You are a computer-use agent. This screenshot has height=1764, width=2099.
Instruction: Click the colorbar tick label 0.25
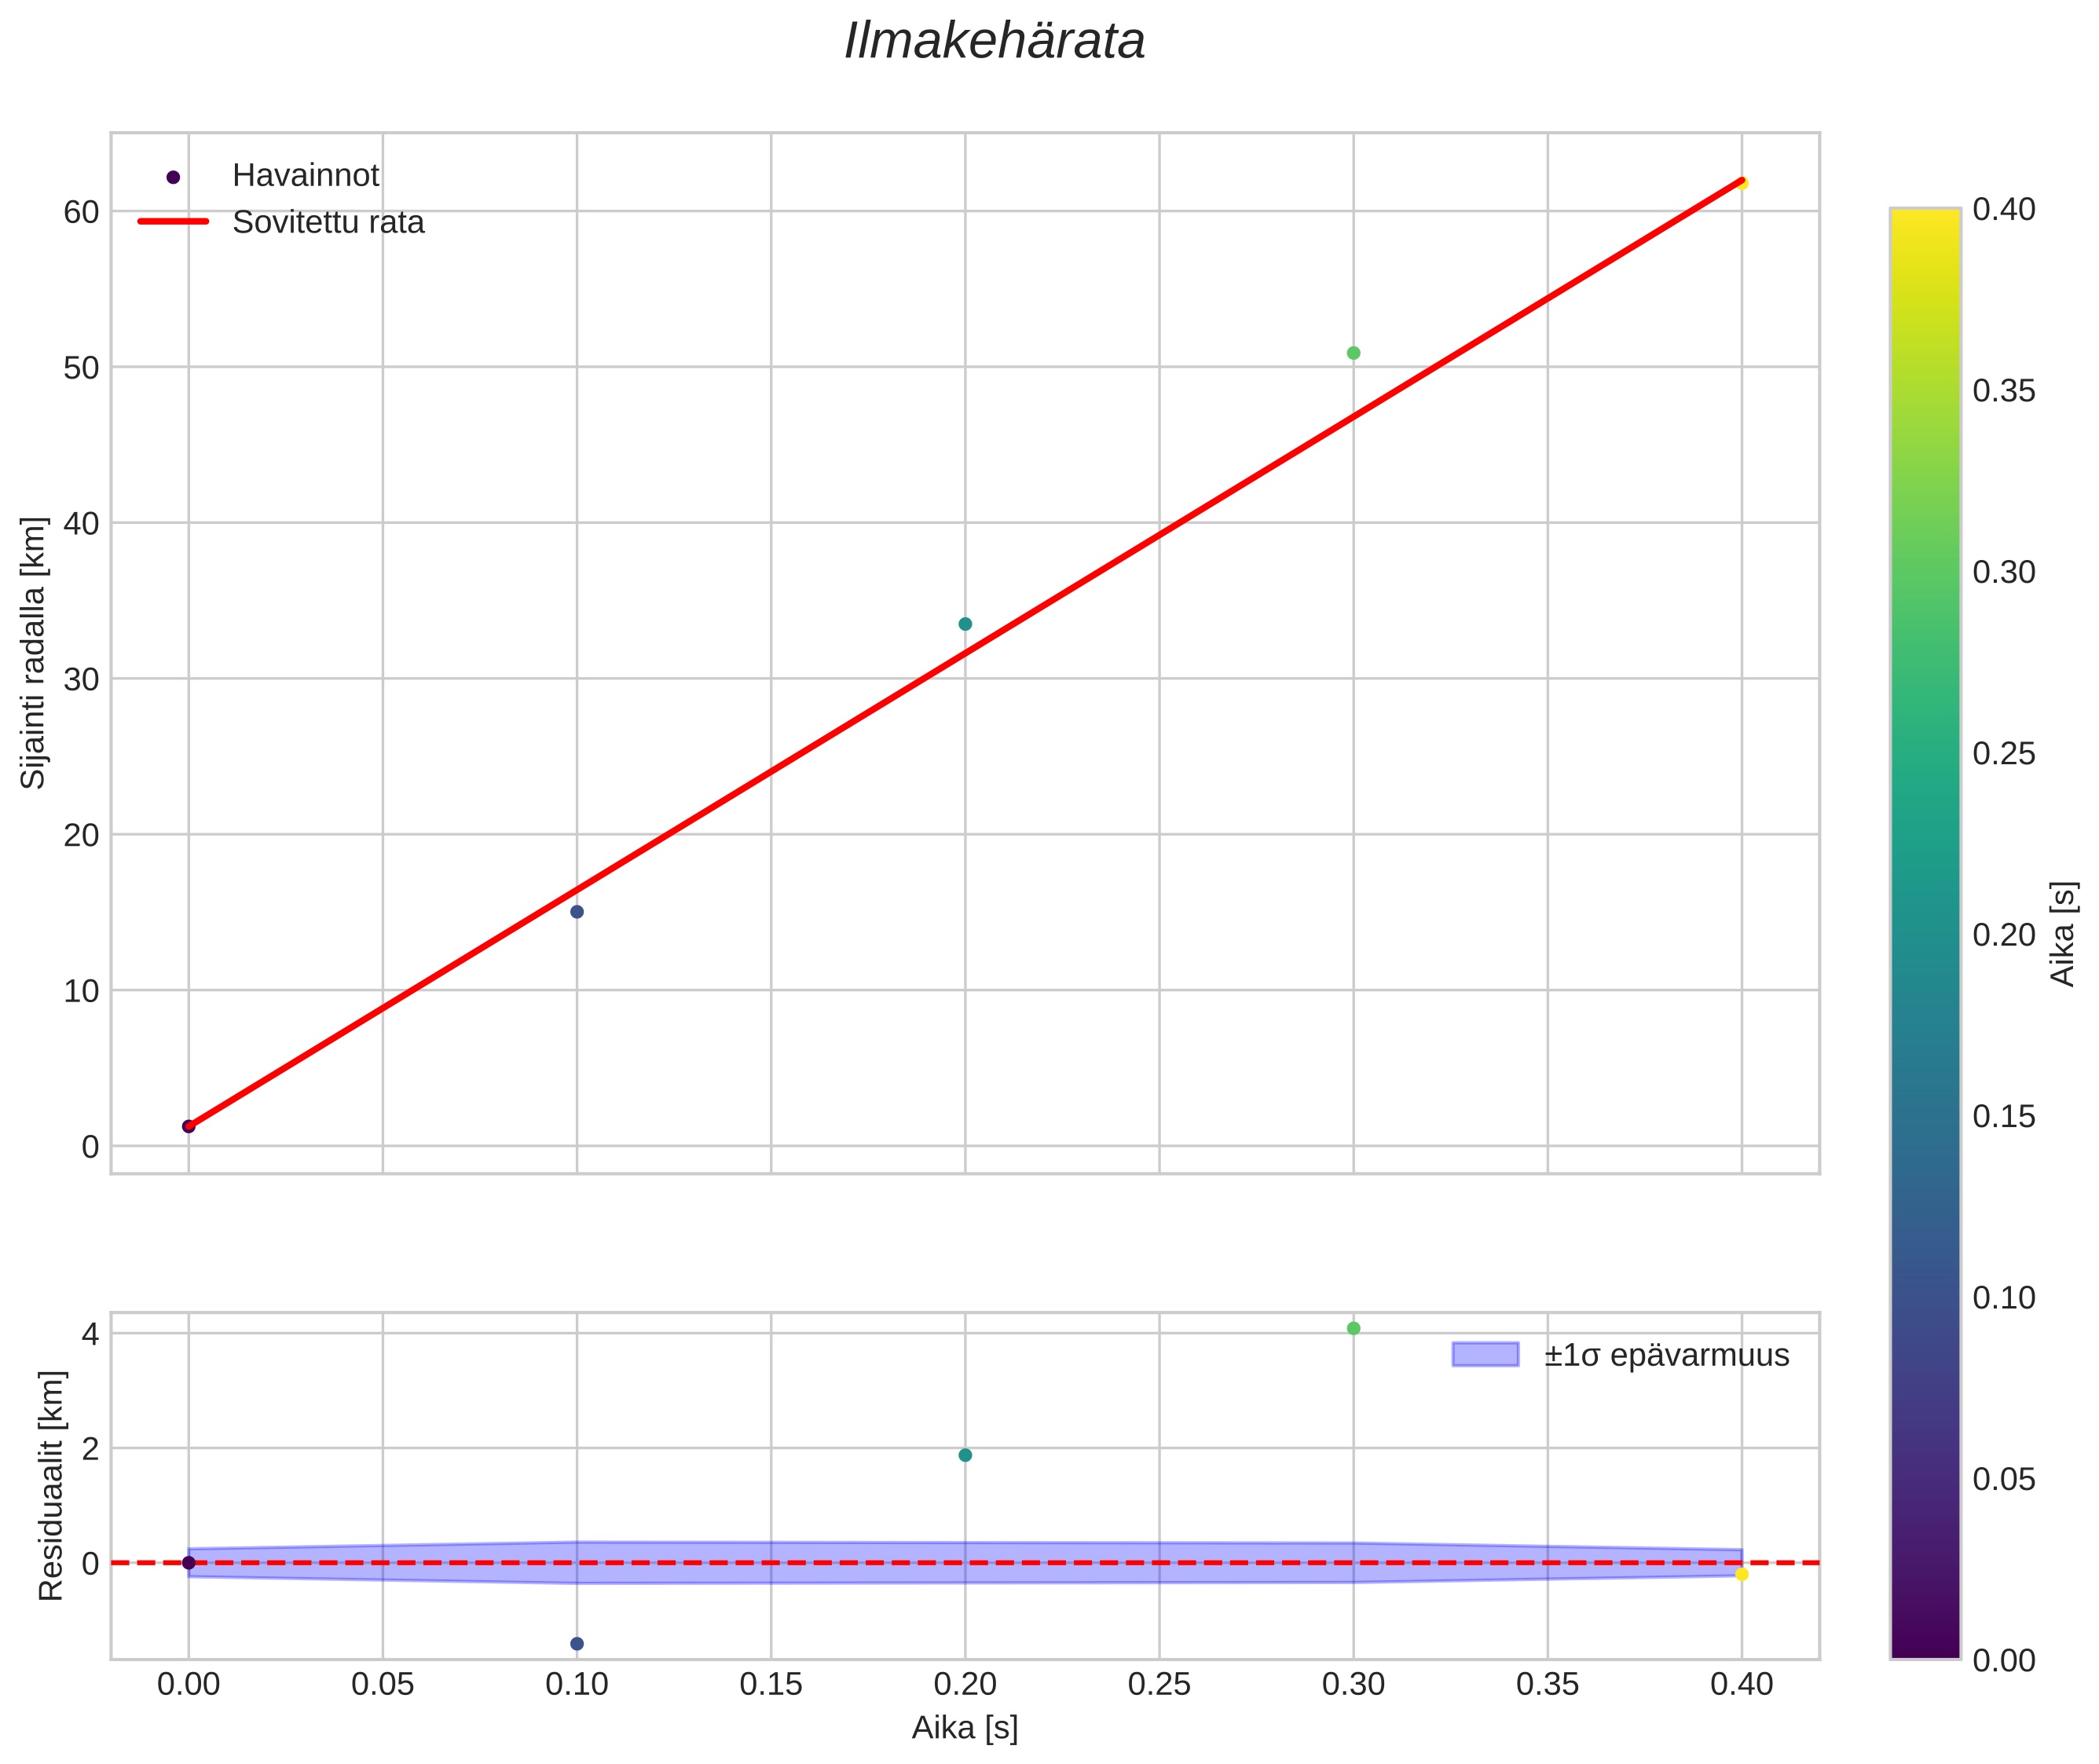[x=2003, y=754]
